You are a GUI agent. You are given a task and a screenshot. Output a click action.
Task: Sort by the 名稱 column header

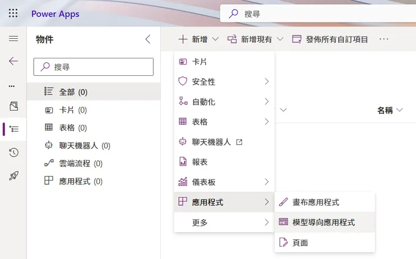click(390, 110)
